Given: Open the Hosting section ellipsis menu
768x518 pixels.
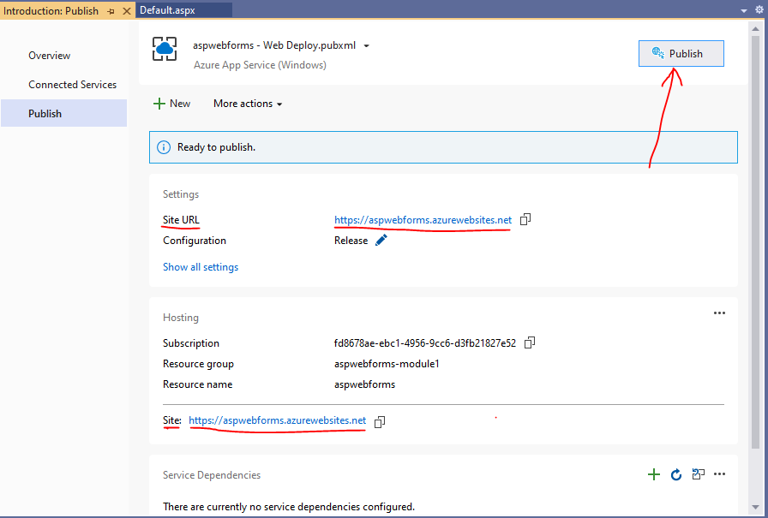Looking at the screenshot, I should [x=719, y=313].
